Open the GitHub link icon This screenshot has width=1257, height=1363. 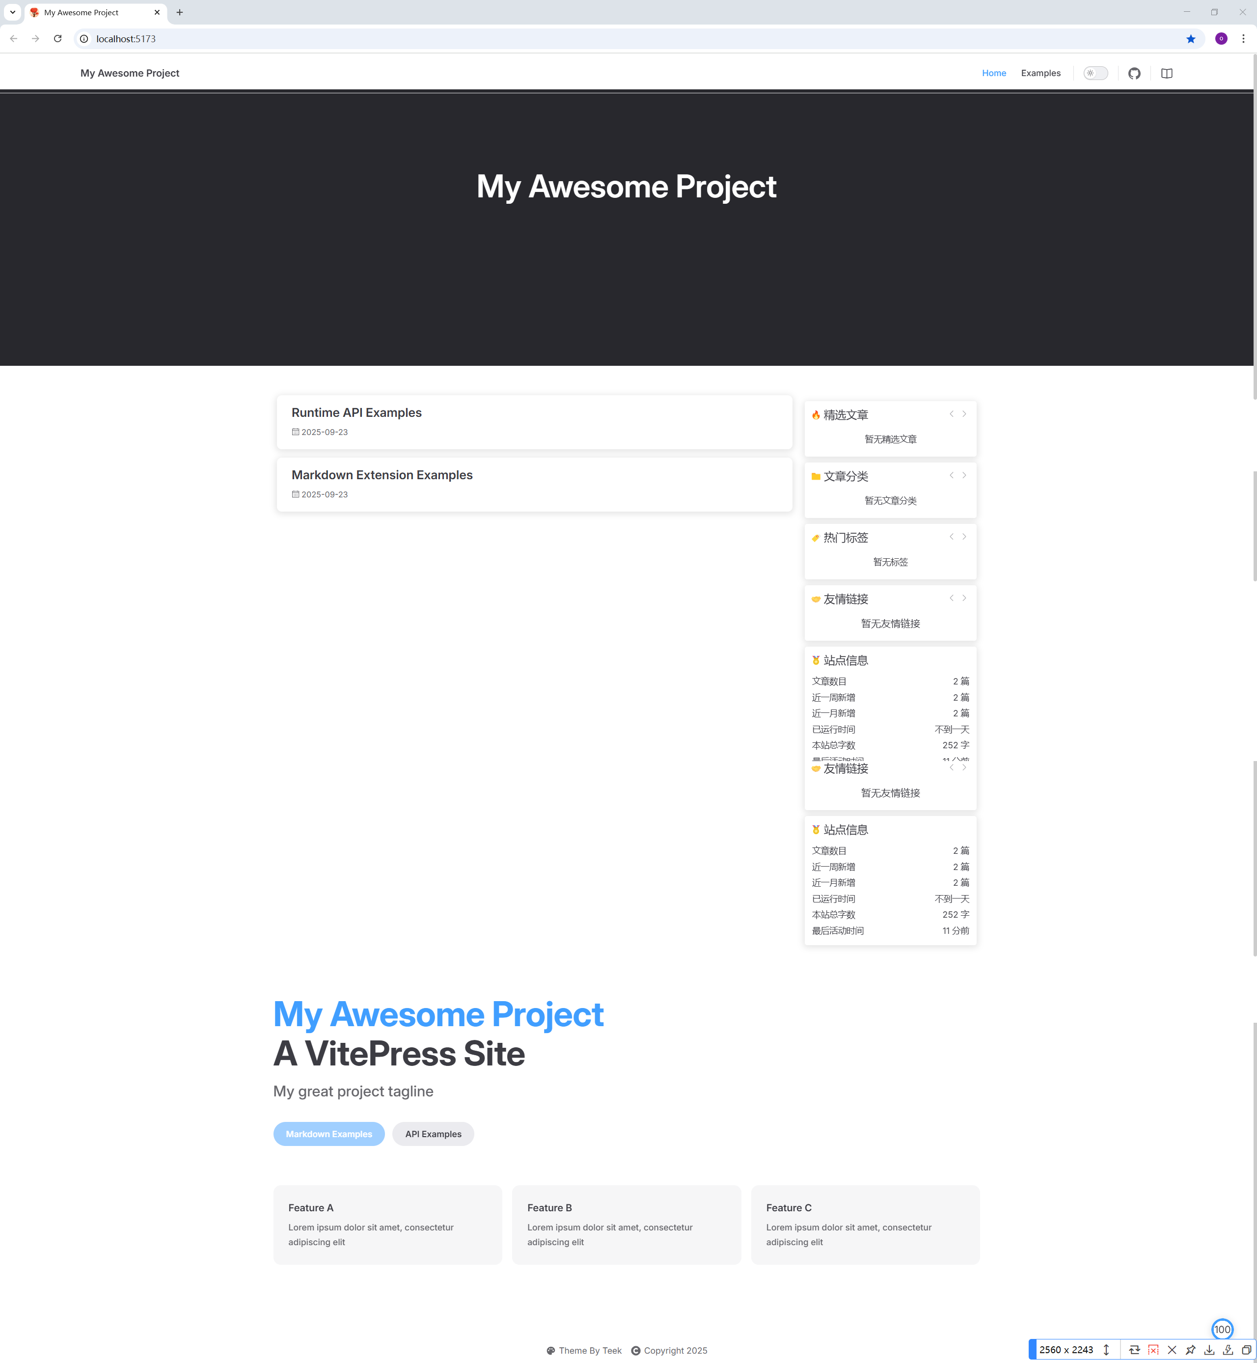point(1134,74)
